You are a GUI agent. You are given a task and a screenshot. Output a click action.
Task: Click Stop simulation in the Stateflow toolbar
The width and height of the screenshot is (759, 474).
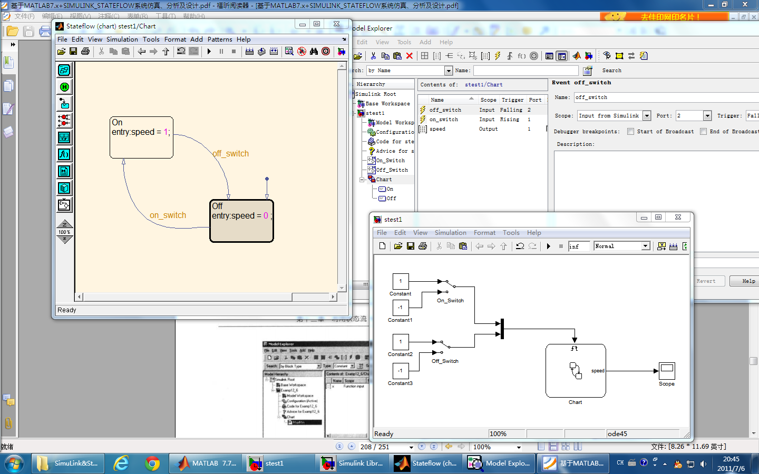click(234, 52)
